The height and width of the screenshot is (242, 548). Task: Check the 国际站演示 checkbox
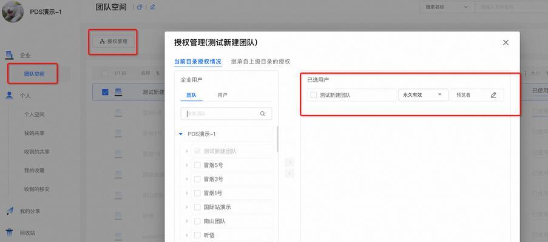(197, 207)
